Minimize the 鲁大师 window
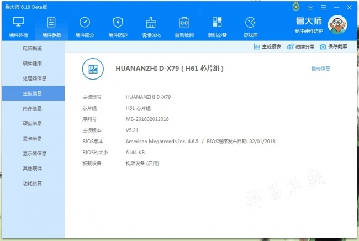This screenshot has height=241, width=359. 336,7
